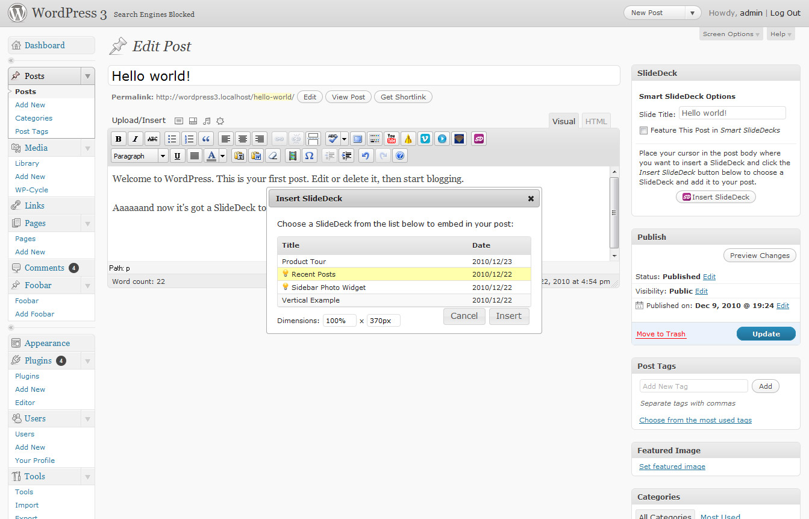Select Sidebar Photo Widget SlideDeck row
Image resolution: width=809 pixels, height=519 pixels.
click(x=404, y=288)
